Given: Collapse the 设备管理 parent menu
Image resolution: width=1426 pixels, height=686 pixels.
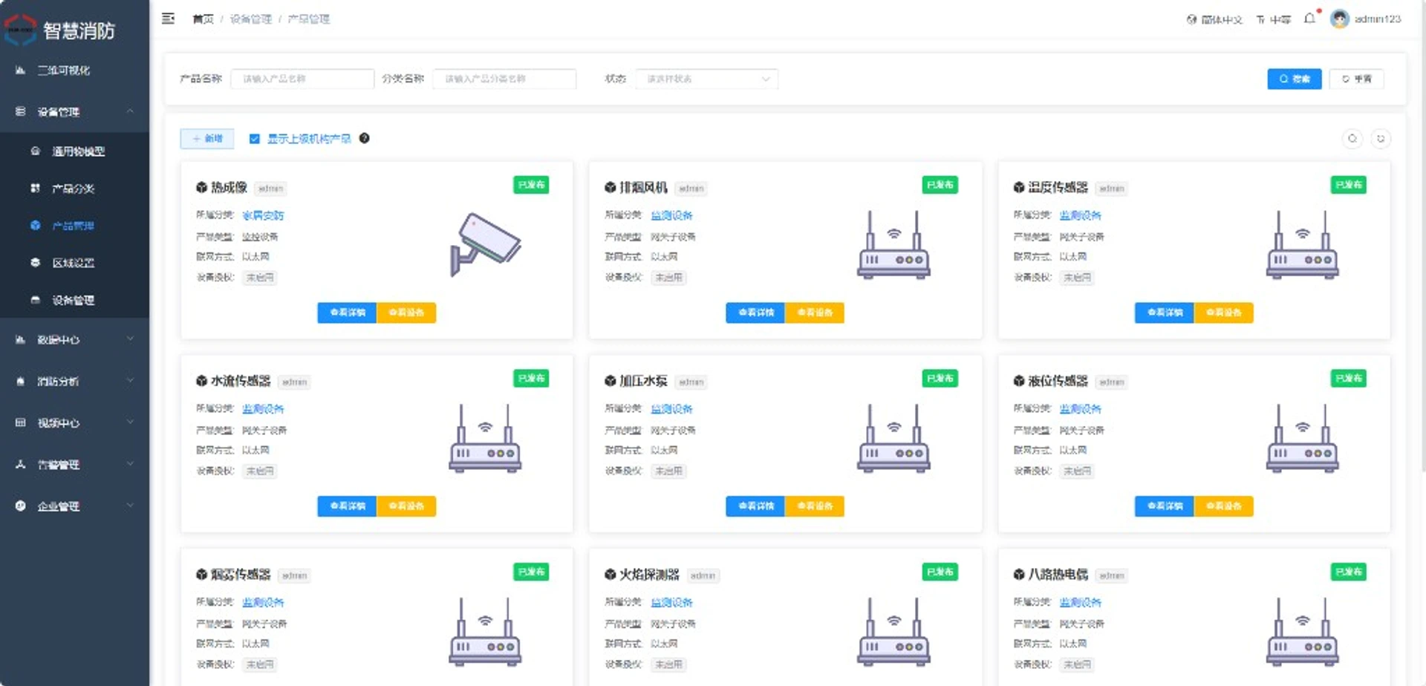Looking at the screenshot, I should click(74, 112).
